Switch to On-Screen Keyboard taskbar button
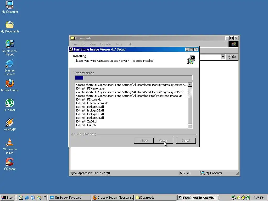268x201 pixels. (x=70, y=198)
